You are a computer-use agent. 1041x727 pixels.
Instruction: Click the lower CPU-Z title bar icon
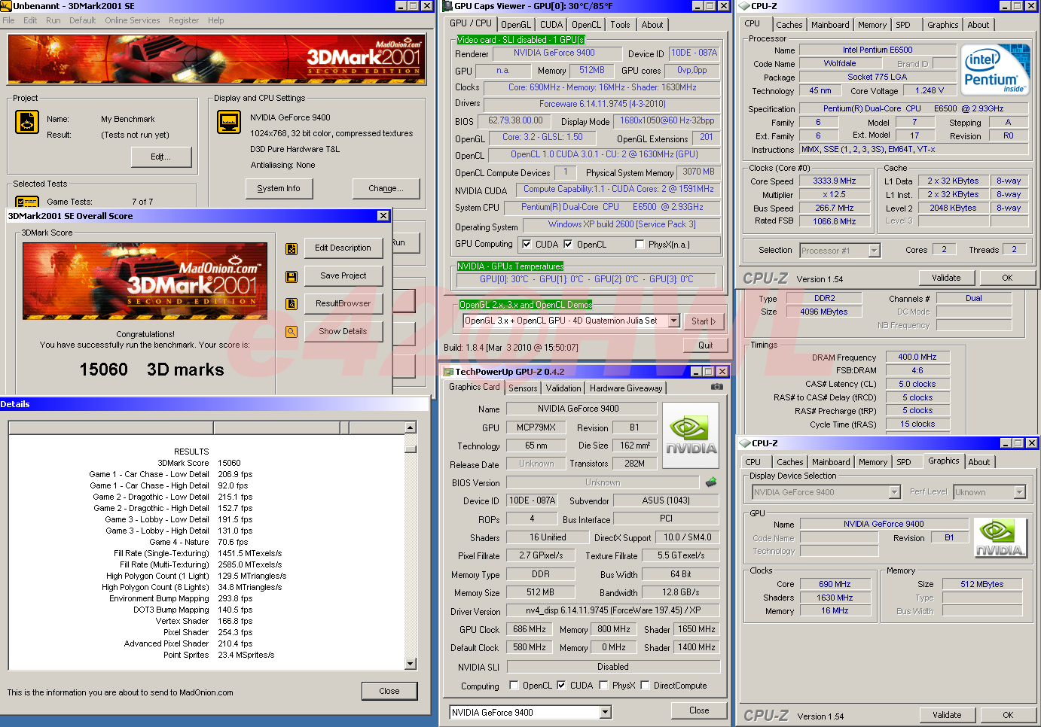point(745,443)
